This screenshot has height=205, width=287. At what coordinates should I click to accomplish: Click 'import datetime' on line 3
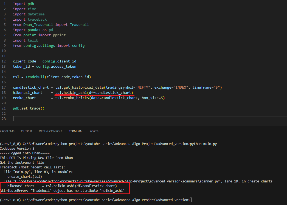tap(29, 14)
